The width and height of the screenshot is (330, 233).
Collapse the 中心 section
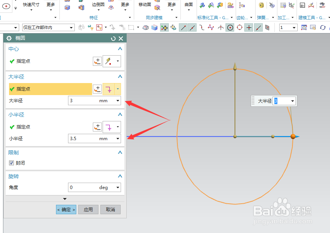(x=120, y=49)
